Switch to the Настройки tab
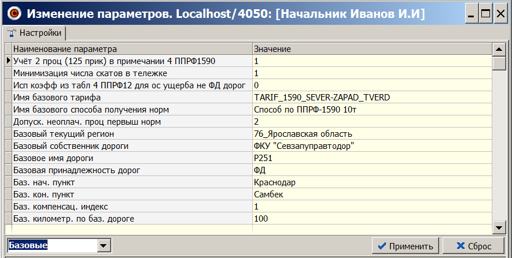This screenshot has width=512, height=258. 35,33
